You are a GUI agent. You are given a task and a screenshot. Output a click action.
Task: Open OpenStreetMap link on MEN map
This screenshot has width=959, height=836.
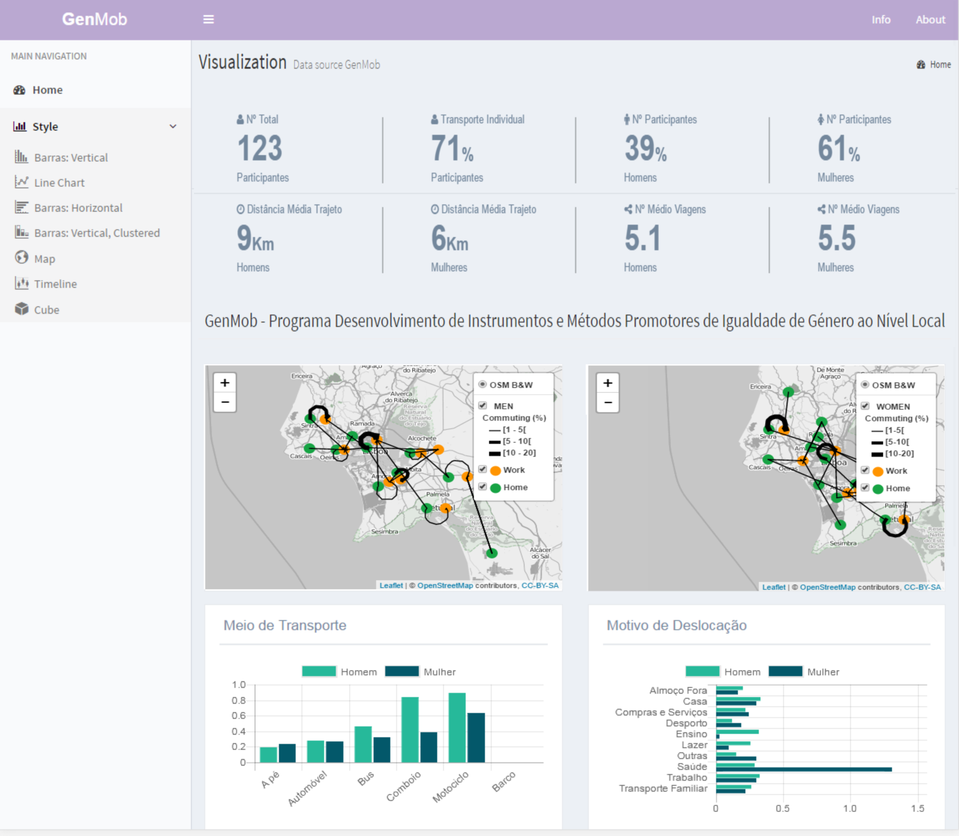pos(445,585)
